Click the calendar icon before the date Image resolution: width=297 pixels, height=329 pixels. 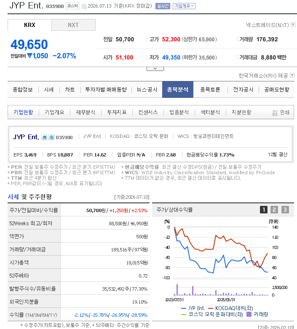(84, 7)
